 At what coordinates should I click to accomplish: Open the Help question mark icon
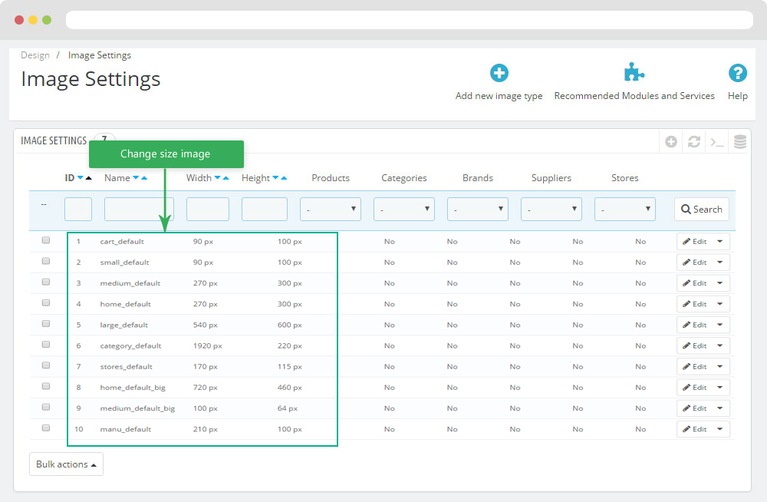(x=737, y=74)
